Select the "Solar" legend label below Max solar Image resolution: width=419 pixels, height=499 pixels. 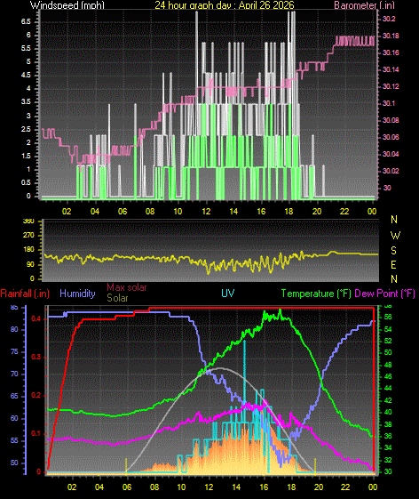(x=117, y=298)
